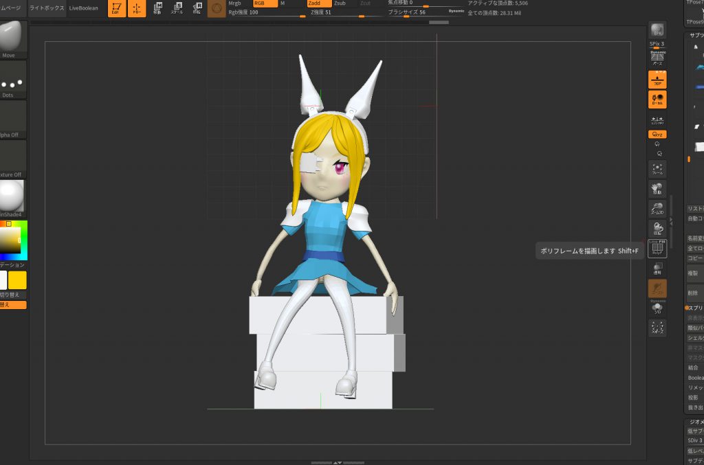Toggle Local symmetry button

coord(658,100)
